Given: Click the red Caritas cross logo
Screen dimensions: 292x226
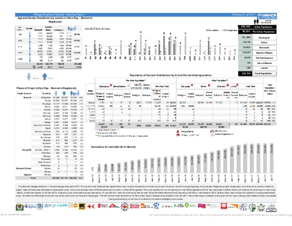Looking at the screenshot, I should coord(224,206).
